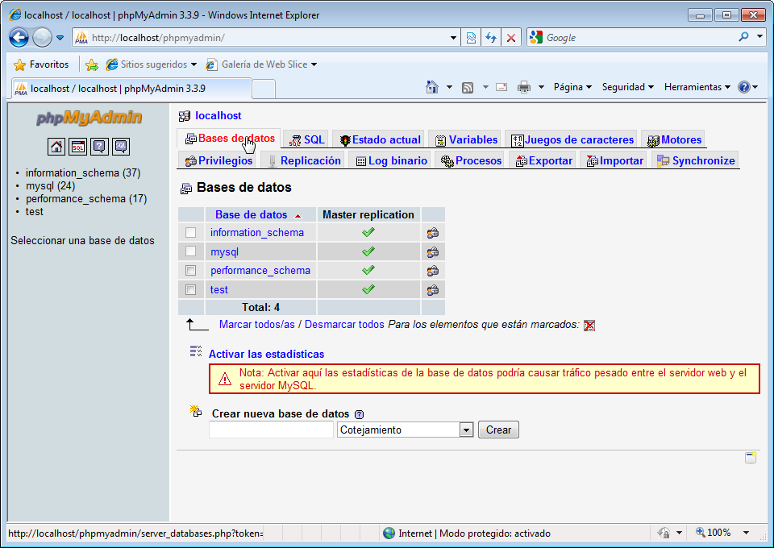The image size is (774, 548).
Task: Tick the mysql database checkbox
Action: (x=190, y=251)
